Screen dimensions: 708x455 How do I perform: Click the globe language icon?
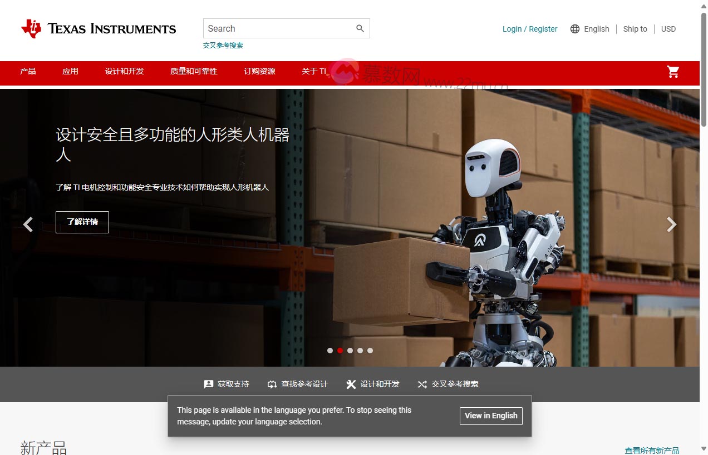point(575,29)
